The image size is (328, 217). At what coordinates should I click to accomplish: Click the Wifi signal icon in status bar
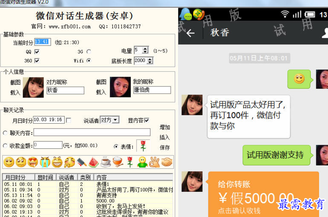coord(285,14)
